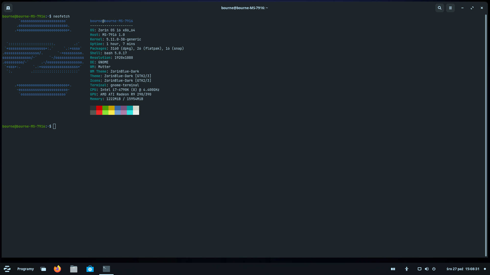Click the title bourne@bourne-MS-7916: ~
This screenshot has width=490, height=275.
click(244, 8)
